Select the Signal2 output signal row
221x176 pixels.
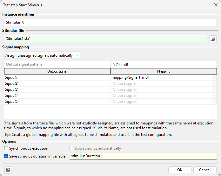click(57, 83)
